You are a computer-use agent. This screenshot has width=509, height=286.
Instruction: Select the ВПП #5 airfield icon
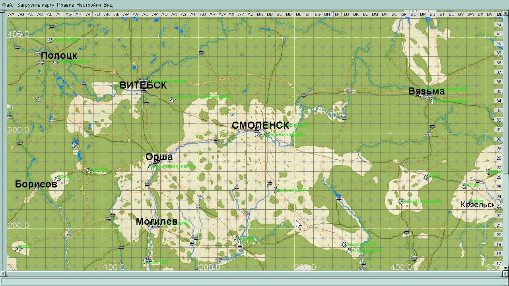464,186
